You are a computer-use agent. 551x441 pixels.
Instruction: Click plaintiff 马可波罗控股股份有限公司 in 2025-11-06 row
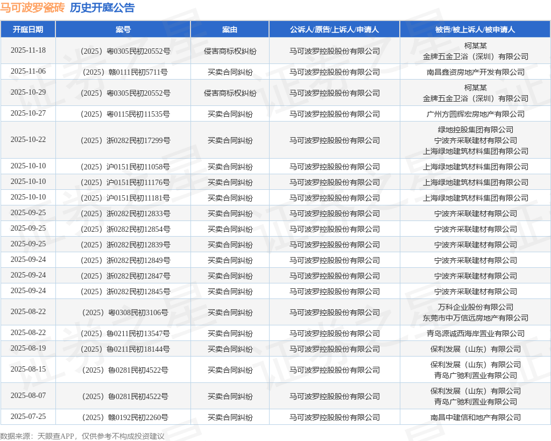(335, 72)
